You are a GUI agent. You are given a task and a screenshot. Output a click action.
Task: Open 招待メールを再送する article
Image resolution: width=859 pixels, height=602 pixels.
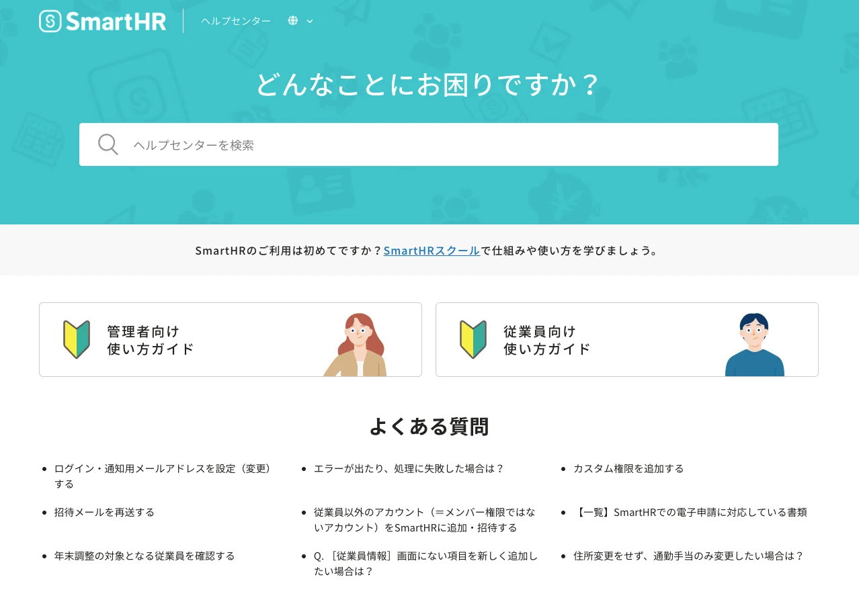click(x=104, y=512)
